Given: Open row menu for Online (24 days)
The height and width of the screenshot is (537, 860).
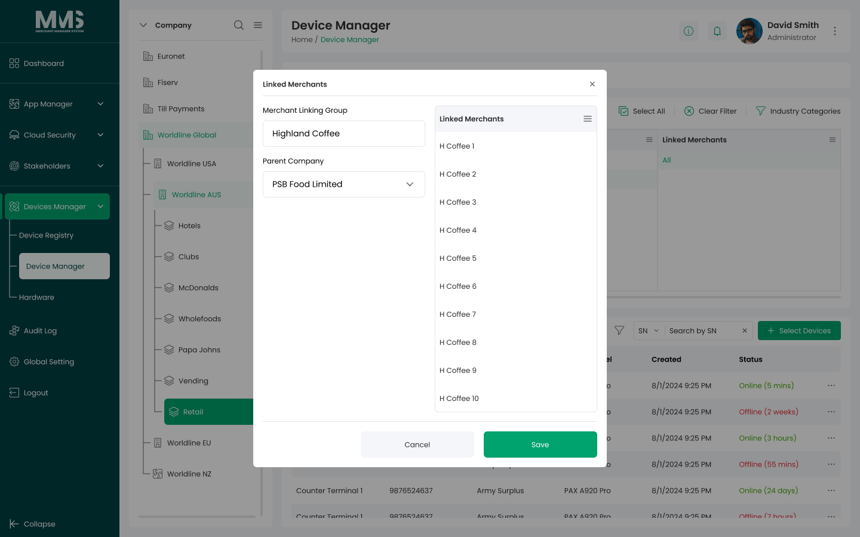Looking at the screenshot, I should coord(831,490).
